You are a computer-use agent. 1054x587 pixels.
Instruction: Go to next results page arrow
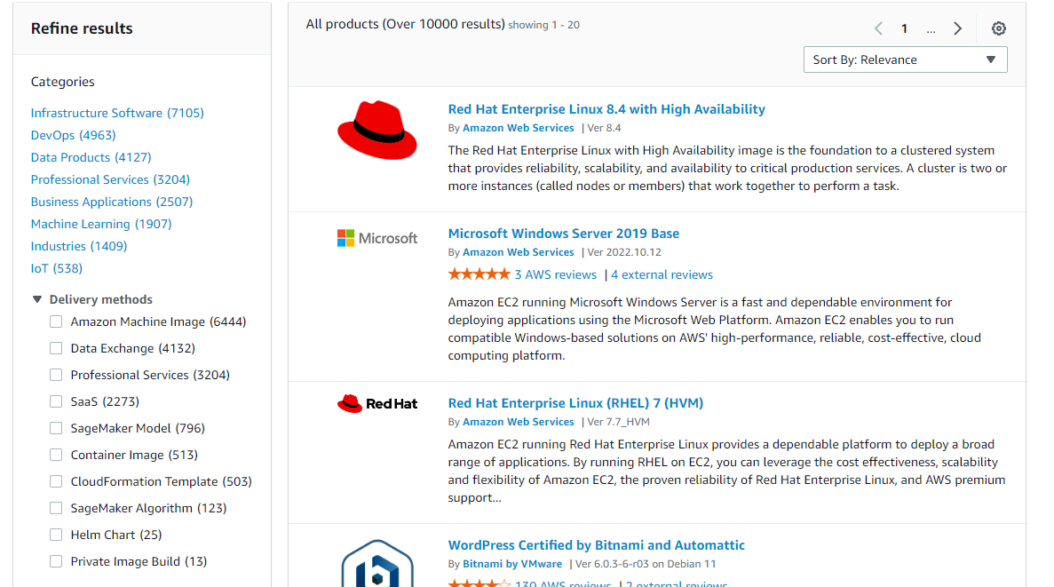(x=958, y=28)
